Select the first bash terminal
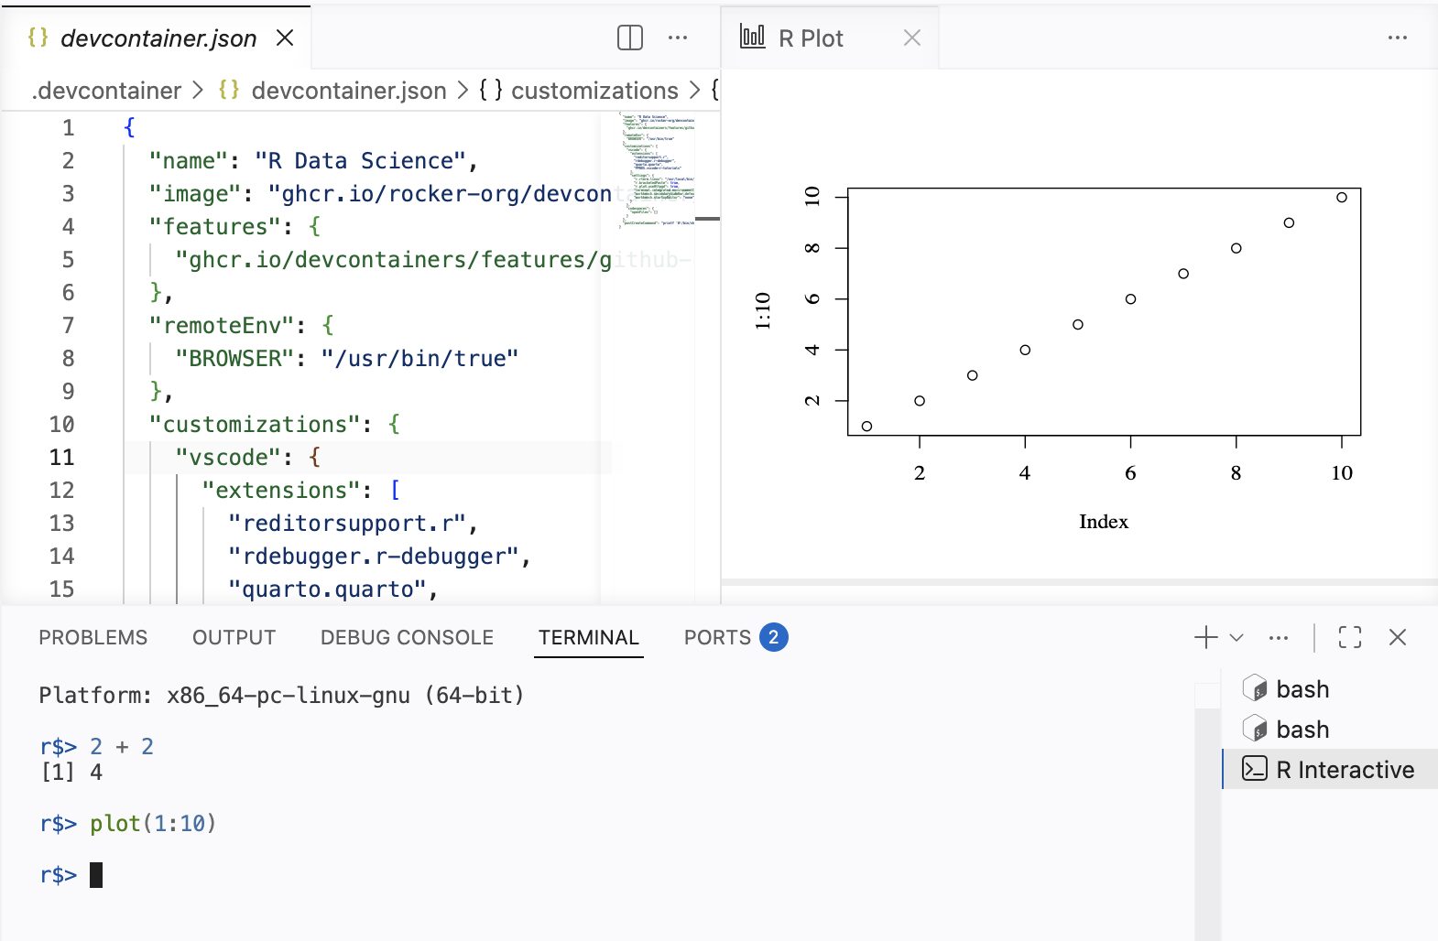Viewport: 1438px width, 941px height. point(1302,689)
